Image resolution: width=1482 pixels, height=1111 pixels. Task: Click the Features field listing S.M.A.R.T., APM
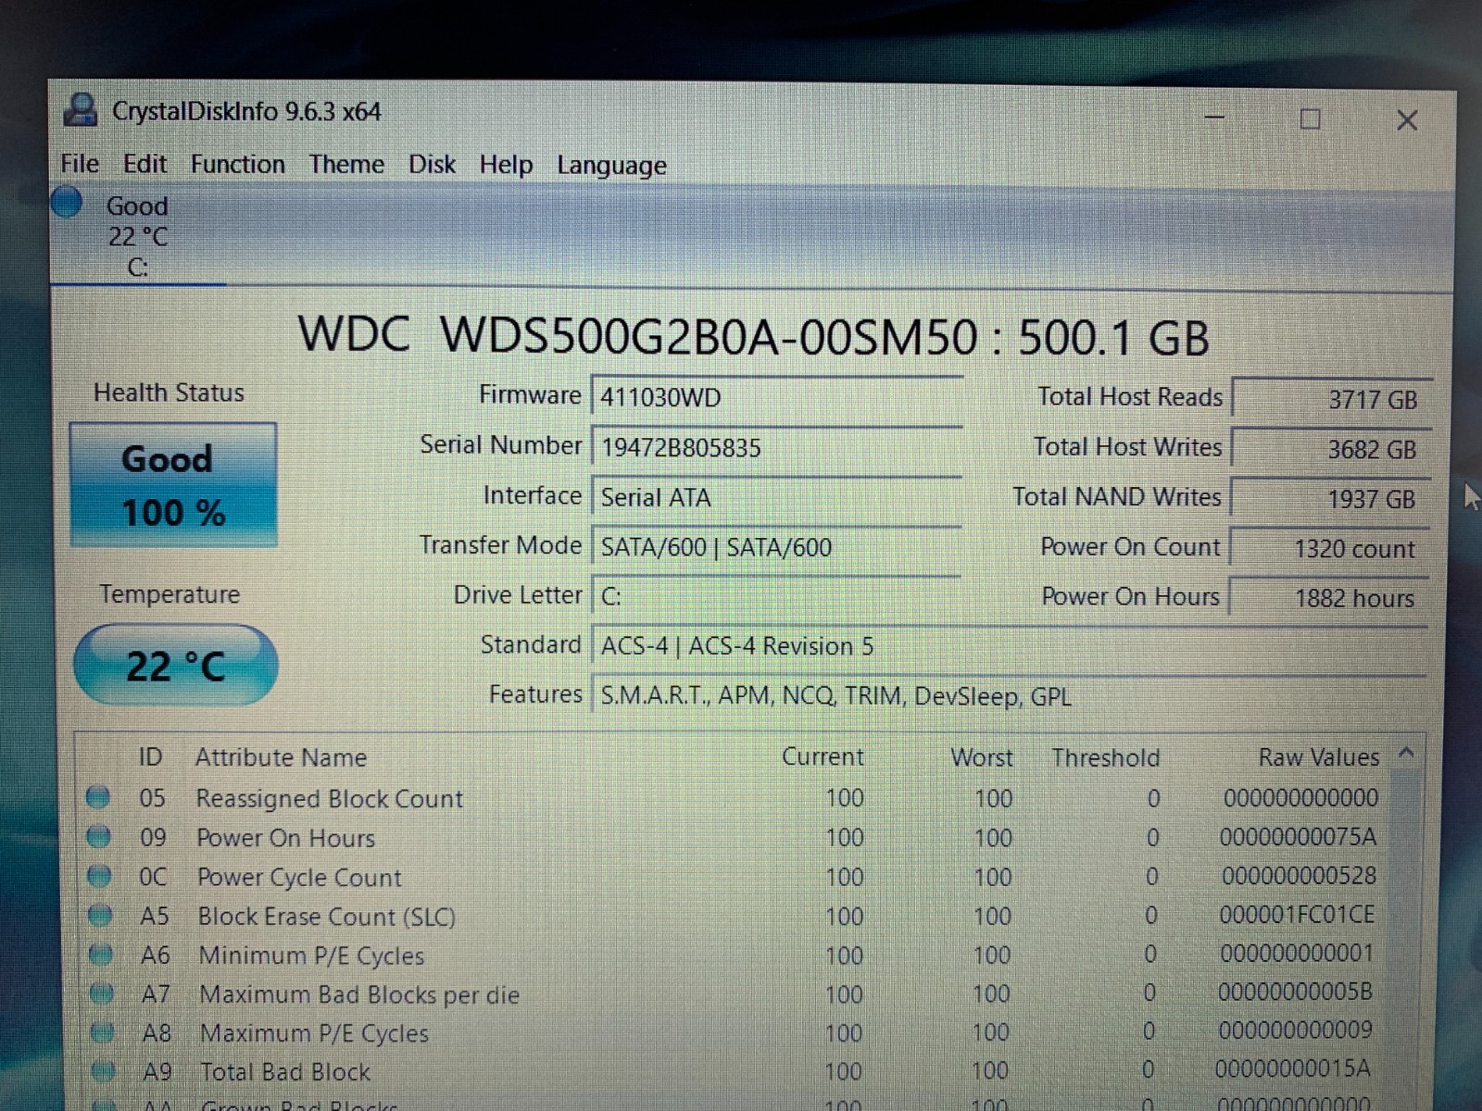pyautogui.click(x=1009, y=696)
